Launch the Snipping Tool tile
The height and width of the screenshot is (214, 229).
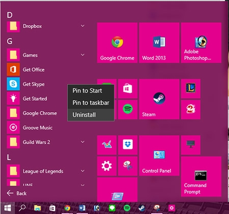[x=128, y=166]
